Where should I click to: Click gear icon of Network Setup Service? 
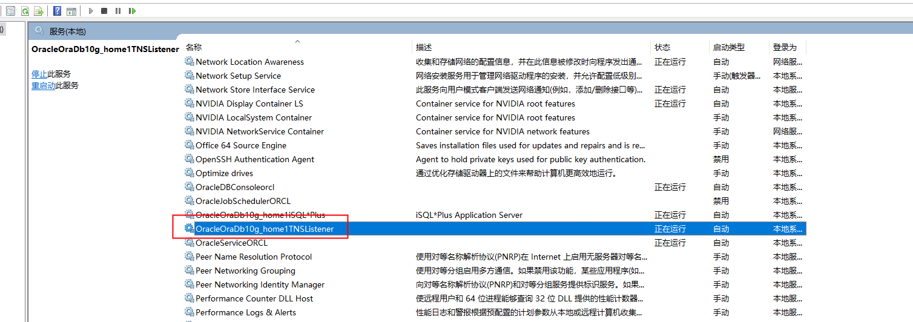(190, 76)
